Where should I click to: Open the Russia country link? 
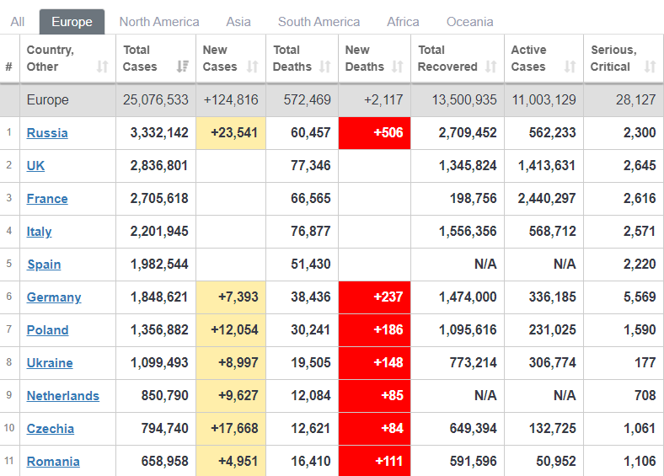[x=47, y=133]
